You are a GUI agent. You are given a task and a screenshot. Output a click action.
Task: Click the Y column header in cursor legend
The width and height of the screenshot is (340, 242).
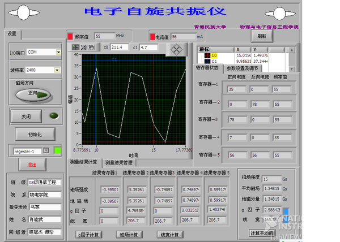point(260,50)
